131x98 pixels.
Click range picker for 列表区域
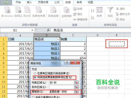76,83
